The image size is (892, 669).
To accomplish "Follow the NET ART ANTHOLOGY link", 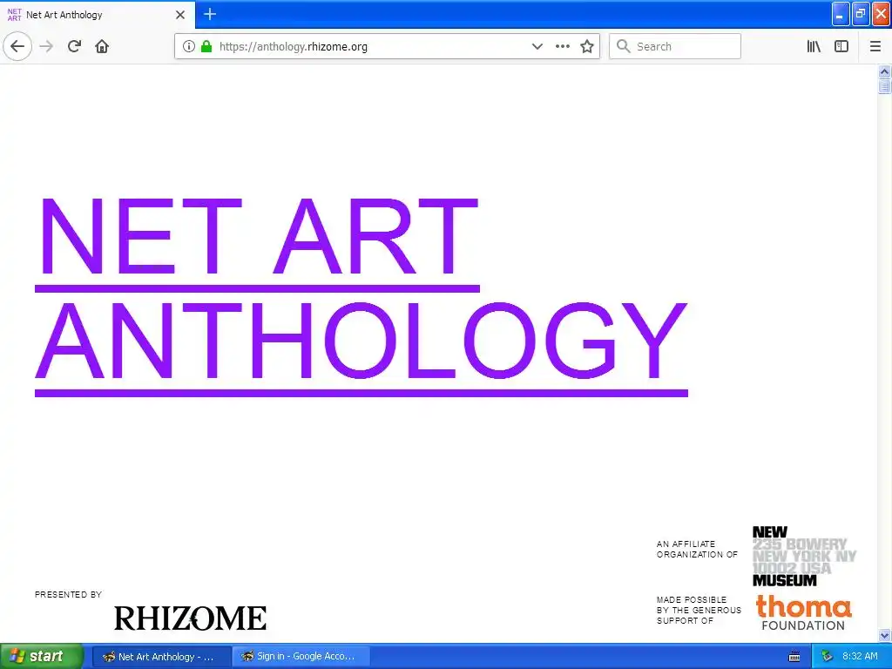I will click(x=362, y=296).
